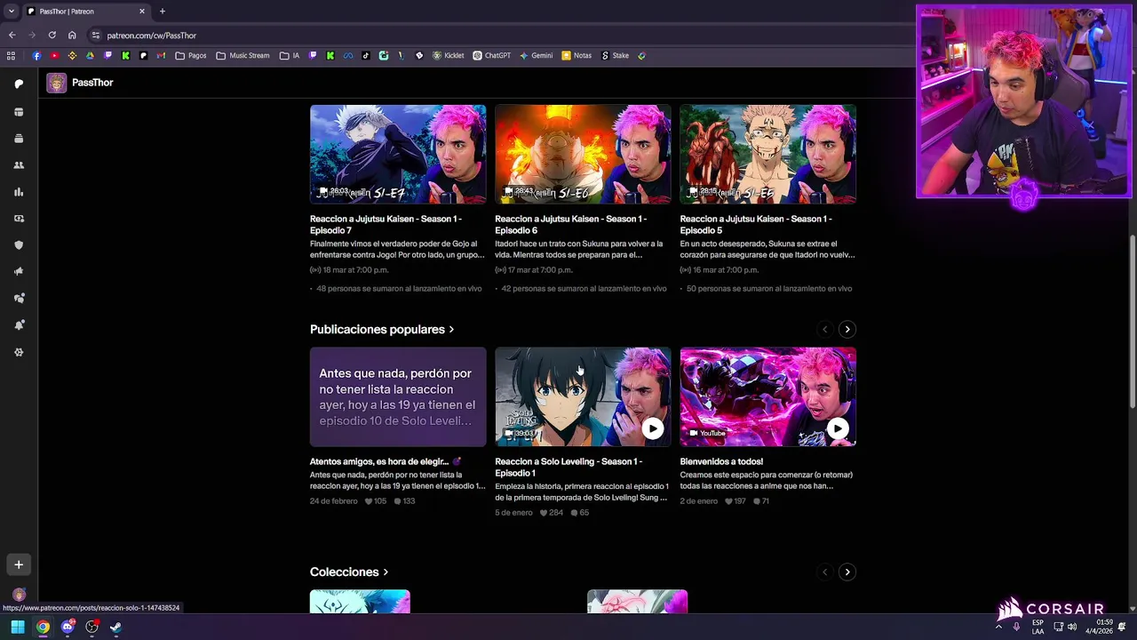Open the 'Antes que nada' text post card
The height and width of the screenshot is (640, 1137).
tap(398, 396)
